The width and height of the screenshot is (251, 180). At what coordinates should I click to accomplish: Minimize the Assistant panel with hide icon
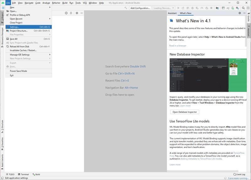point(244,13)
